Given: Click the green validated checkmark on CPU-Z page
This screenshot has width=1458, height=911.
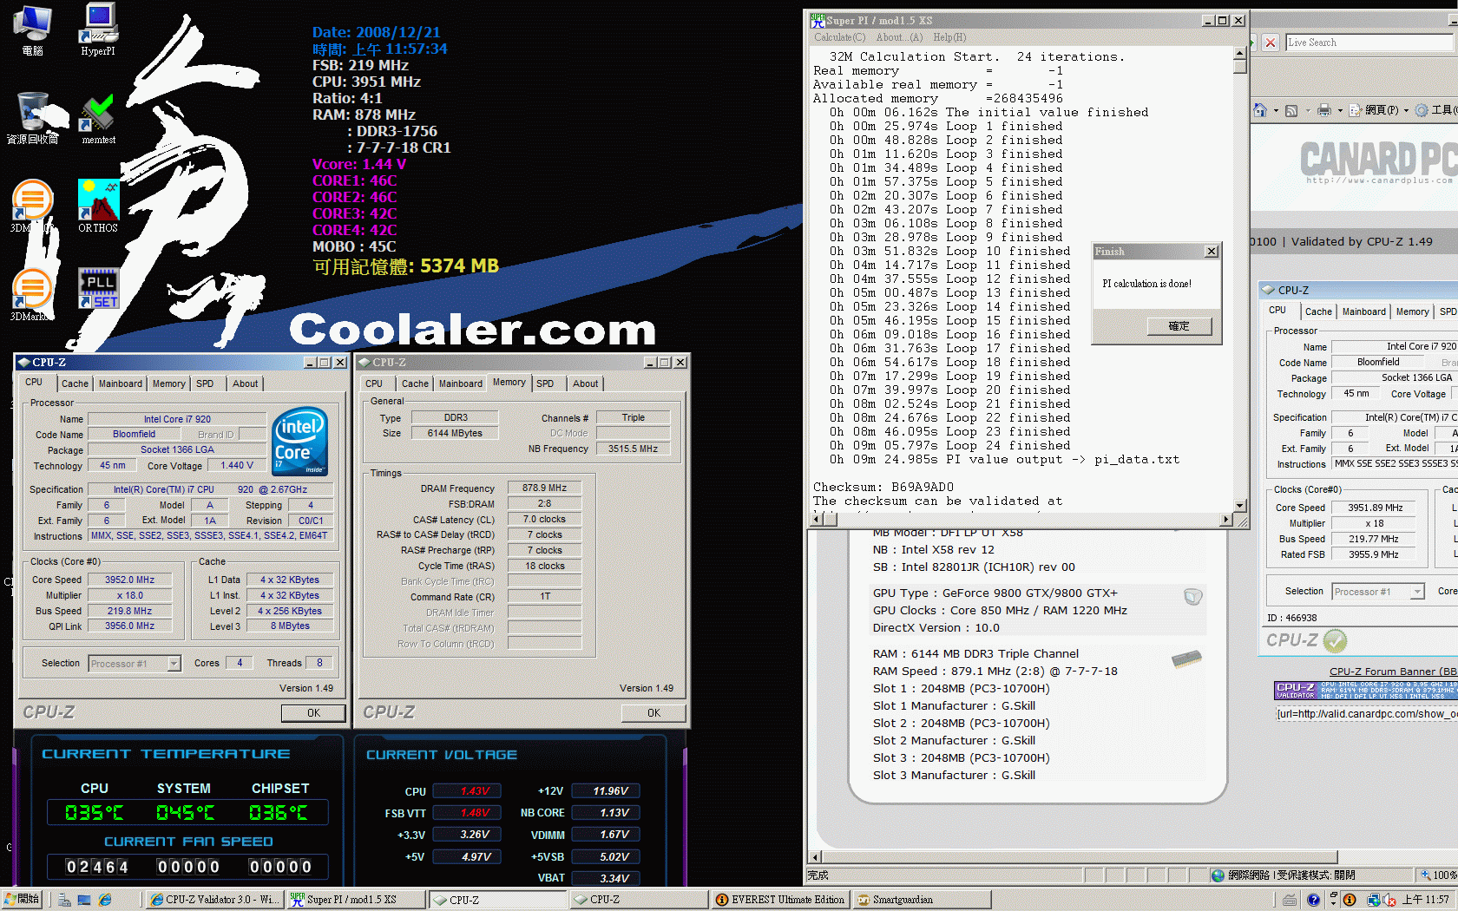Looking at the screenshot, I should coord(1335,641).
